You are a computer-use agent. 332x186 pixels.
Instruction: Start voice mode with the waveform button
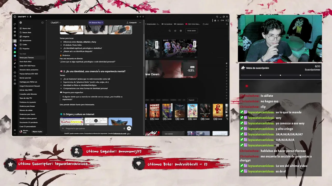pos(129,128)
